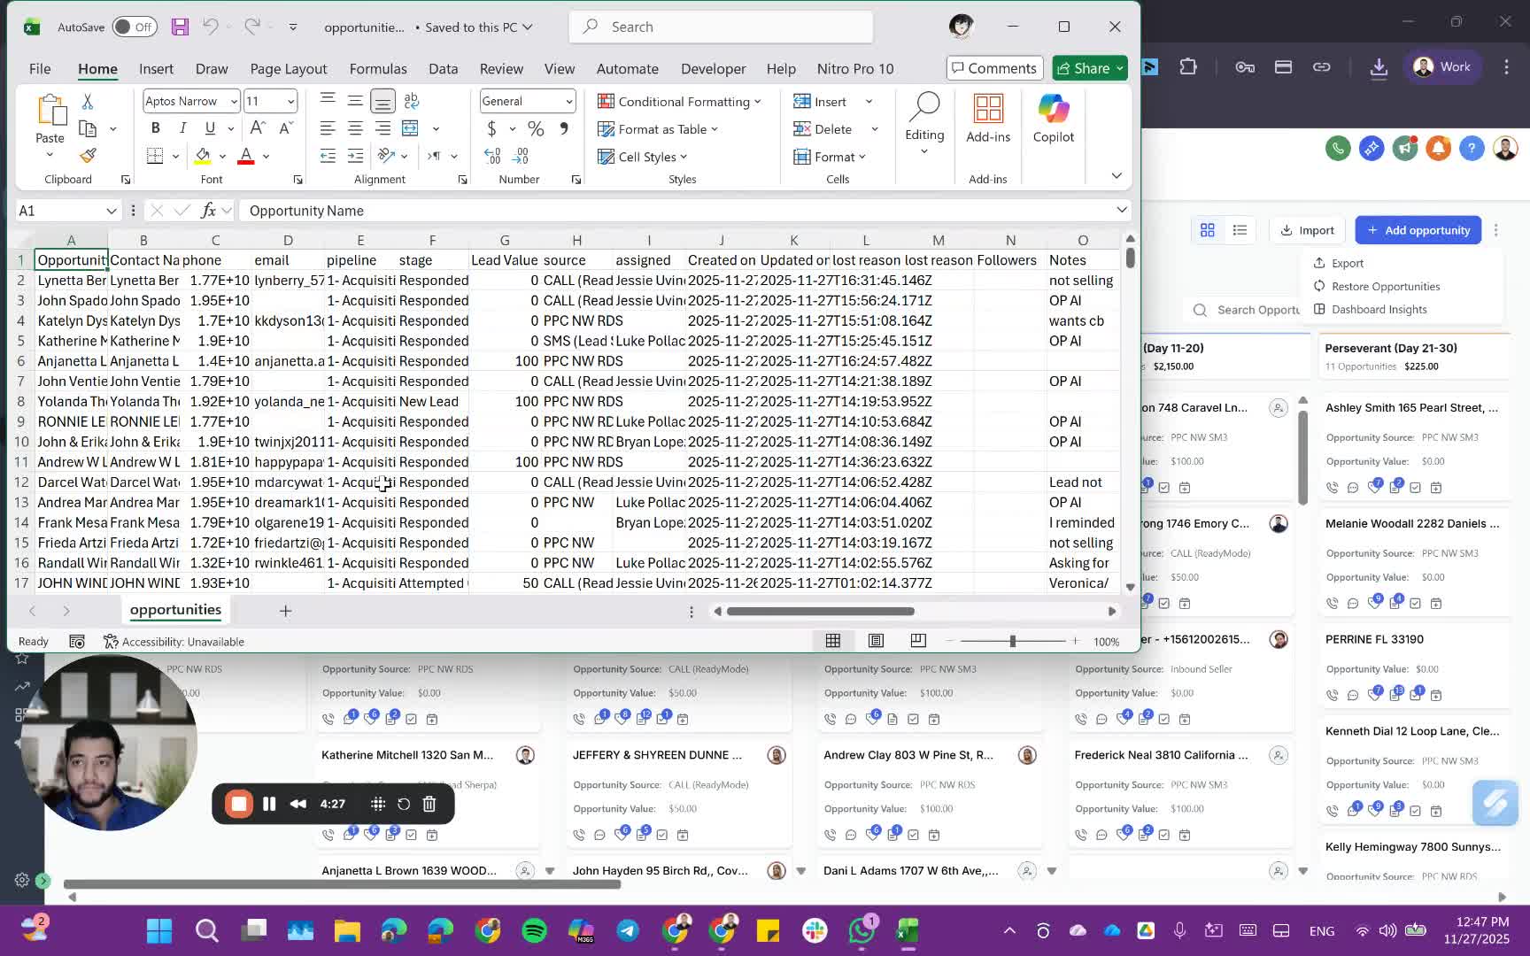This screenshot has height=956, width=1530.
Task: Open the Paste dropdown arrow
Action: pyautogui.click(x=50, y=155)
